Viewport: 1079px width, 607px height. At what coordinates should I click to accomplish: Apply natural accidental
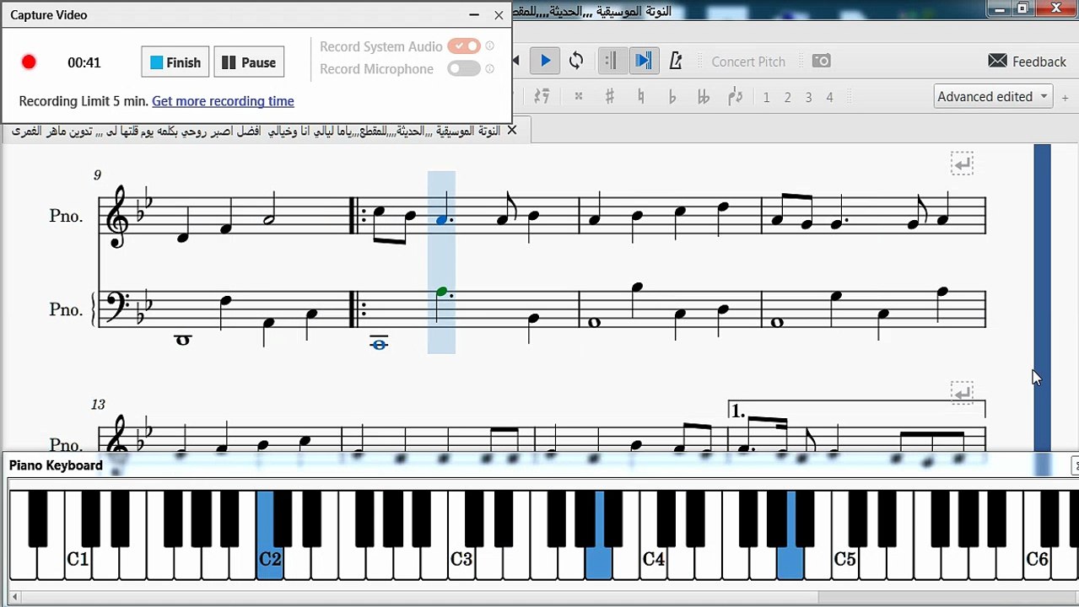[641, 96]
